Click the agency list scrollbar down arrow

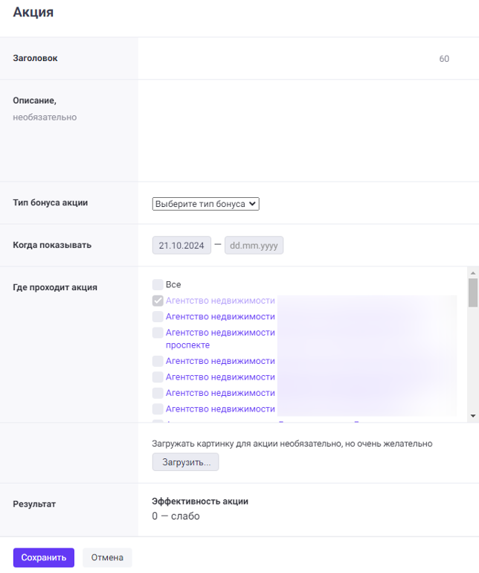coord(472,416)
